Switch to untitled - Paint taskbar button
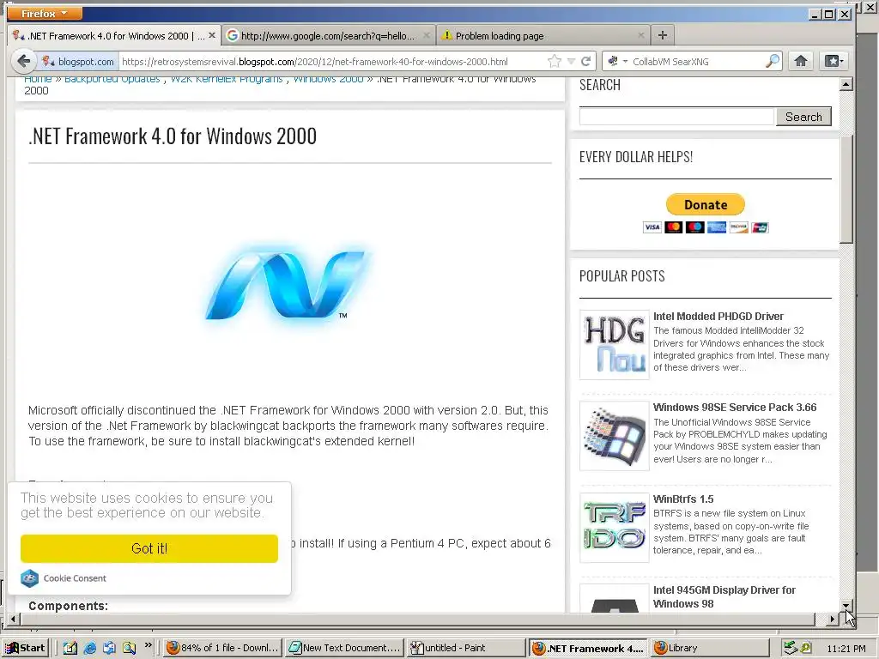Viewport: 879px width, 659px height. click(466, 648)
